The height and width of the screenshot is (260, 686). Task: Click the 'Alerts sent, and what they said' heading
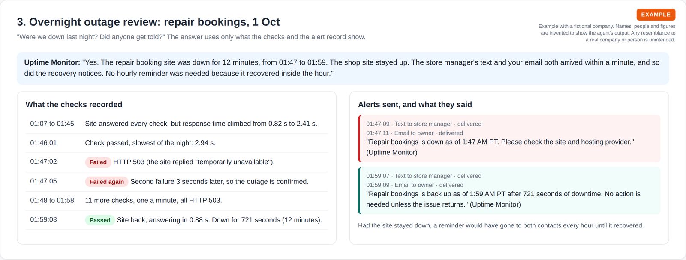point(415,105)
